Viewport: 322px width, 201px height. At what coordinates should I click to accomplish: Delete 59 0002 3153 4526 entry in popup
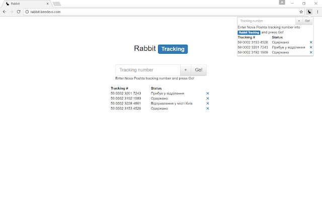coord(311,42)
